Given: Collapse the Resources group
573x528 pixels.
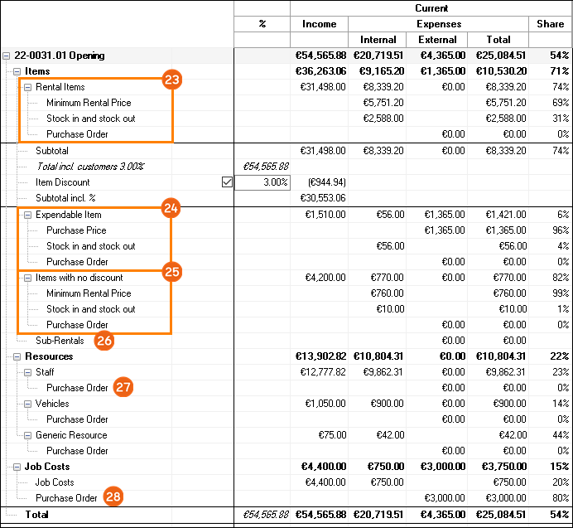Looking at the screenshot, I should pos(17,356).
